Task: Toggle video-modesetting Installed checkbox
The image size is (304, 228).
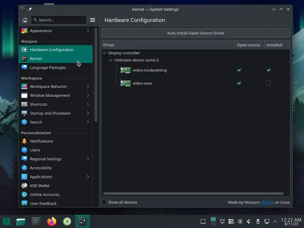Action: (268, 70)
